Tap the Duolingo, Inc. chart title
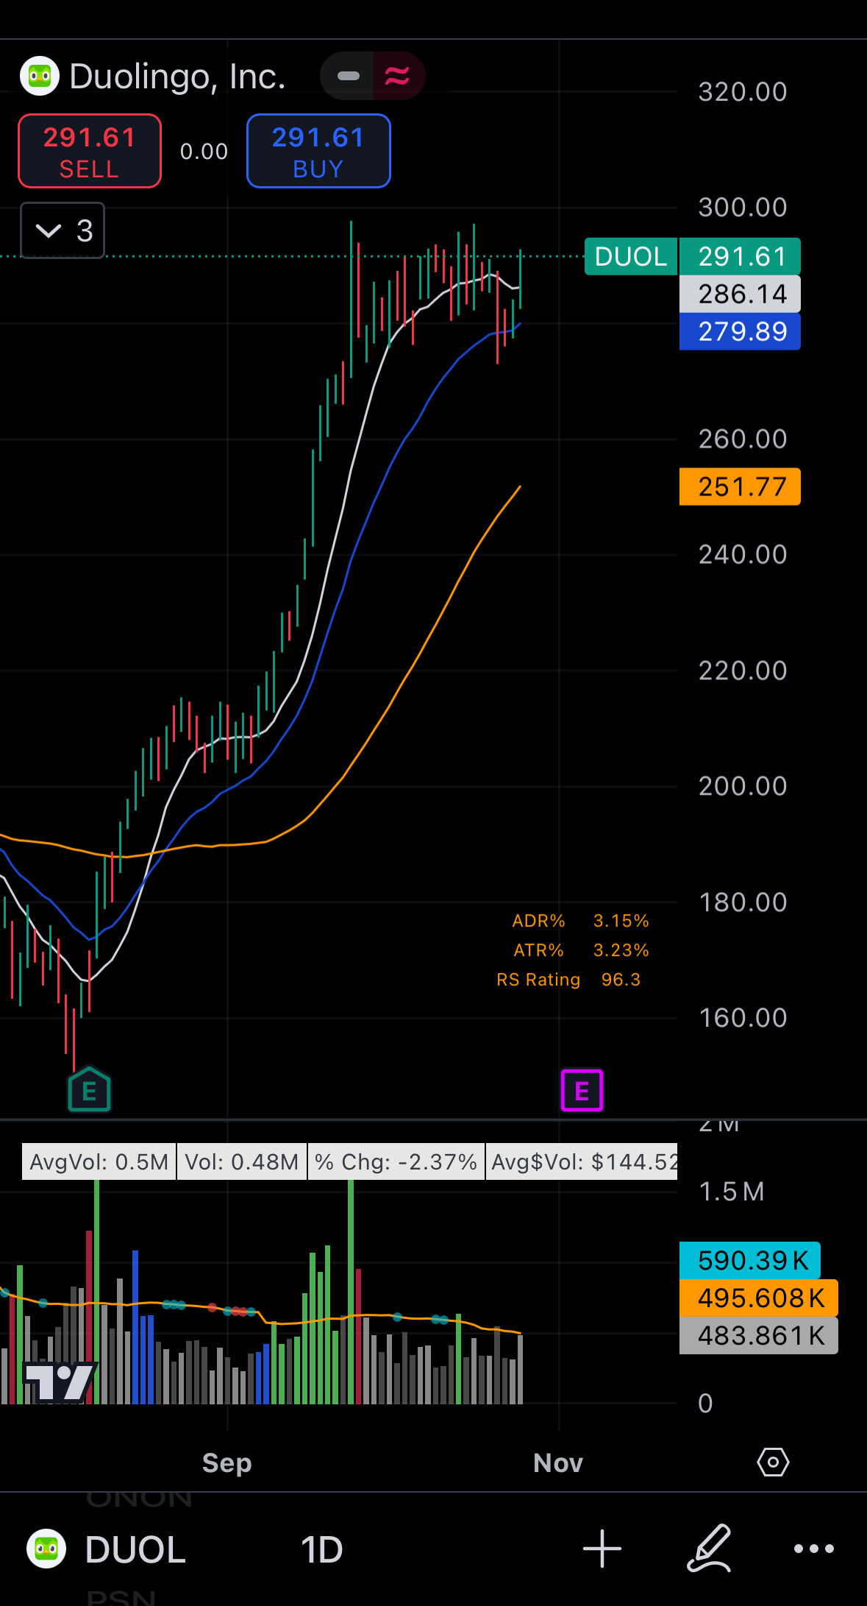The image size is (867, 1606). tap(177, 77)
